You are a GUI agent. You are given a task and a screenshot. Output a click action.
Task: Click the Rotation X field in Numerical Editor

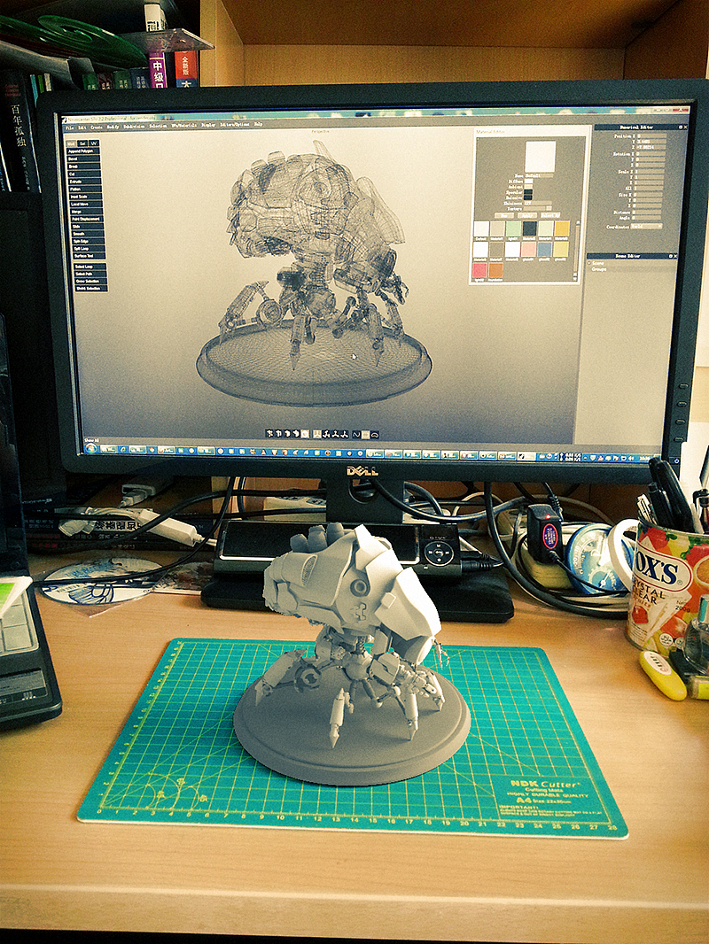click(x=651, y=154)
